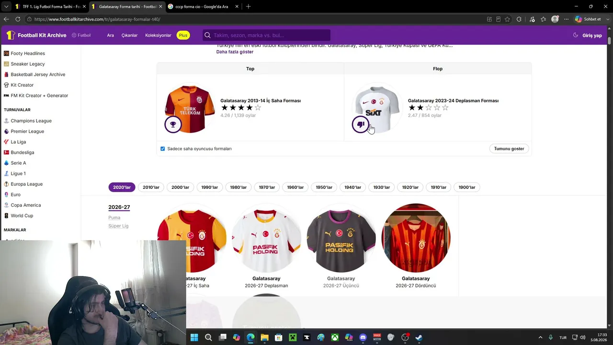Select the 2000'lar decade filter

point(180,187)
